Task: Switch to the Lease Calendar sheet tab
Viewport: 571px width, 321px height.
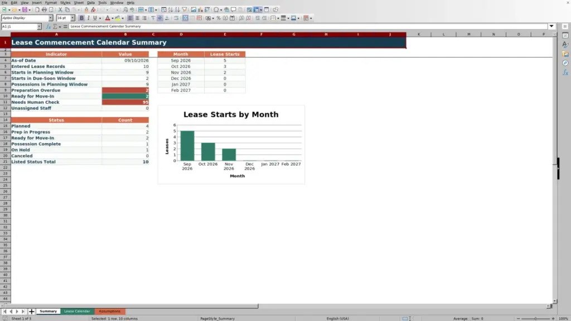Action: tap(77, 311)
